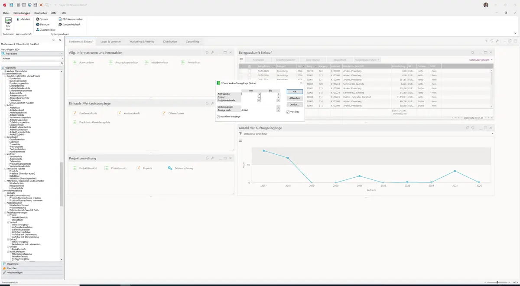Collapse the navigation pane chevron
The height and width of the screenshot is (286, 520).
(54, 40)
